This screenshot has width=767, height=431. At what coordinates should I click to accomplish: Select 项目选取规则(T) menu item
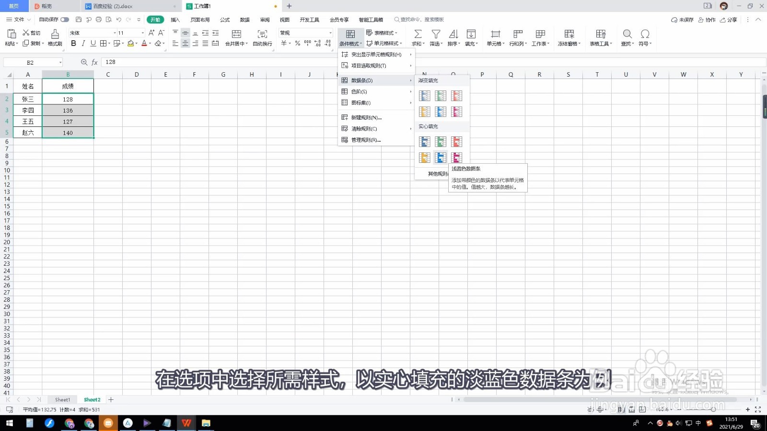(x=376, y=66)
